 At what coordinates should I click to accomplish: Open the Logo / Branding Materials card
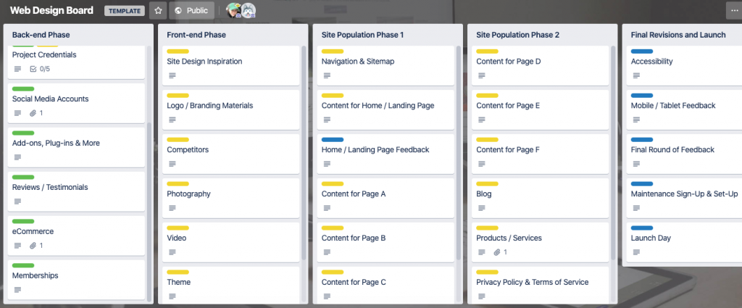(x=230, y=109)
